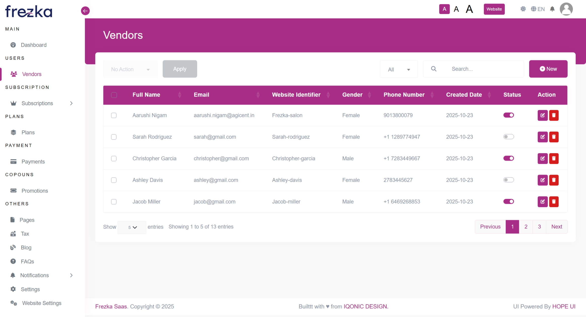This screenshot has height=317, width=586.
Task: Click the theme settings gear icon
Action: coord(523,9)
